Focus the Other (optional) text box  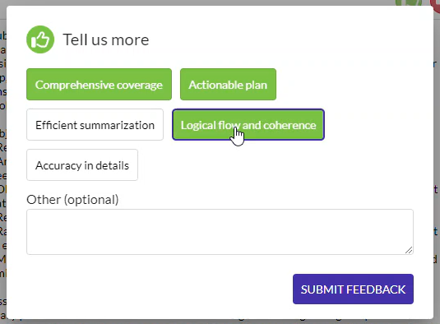click(220, 232)
